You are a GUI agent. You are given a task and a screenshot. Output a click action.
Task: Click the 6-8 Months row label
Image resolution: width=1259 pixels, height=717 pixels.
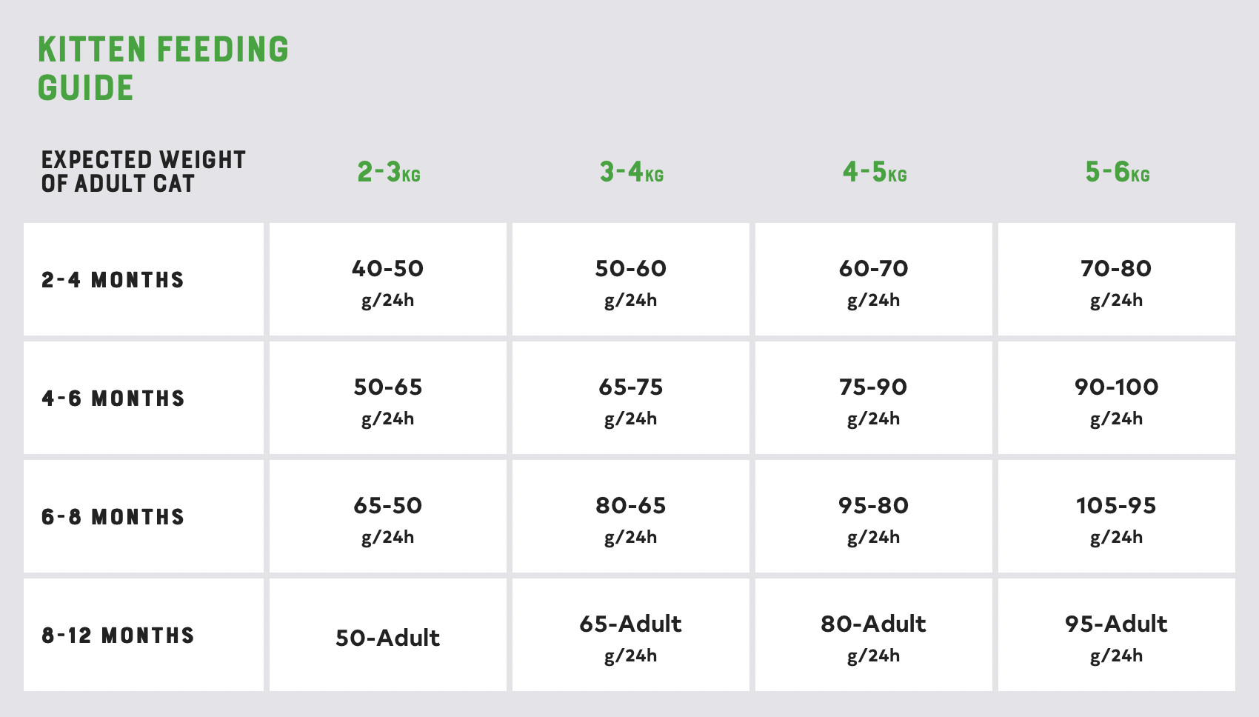point(113,517)
